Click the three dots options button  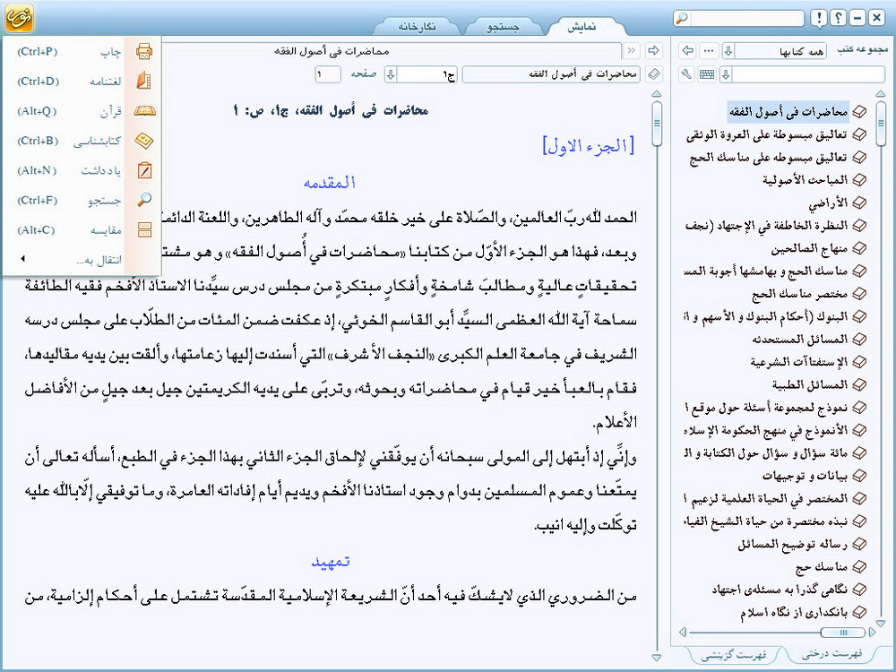[x=709, y=51]
